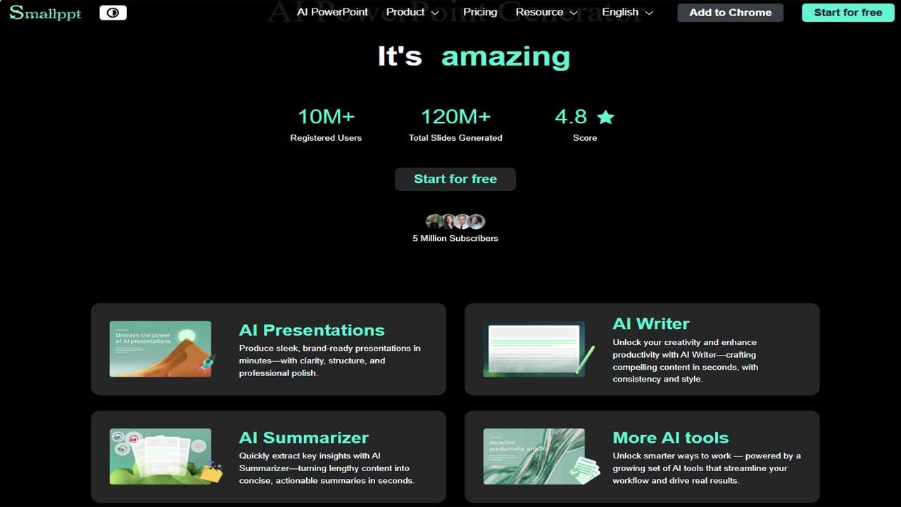
Task: Click the "It's amazing" headline
Action: [x=474, y=56]
